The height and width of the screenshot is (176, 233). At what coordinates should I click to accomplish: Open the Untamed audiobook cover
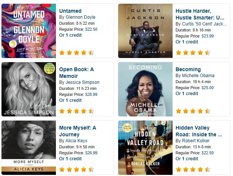coord(29,31)
